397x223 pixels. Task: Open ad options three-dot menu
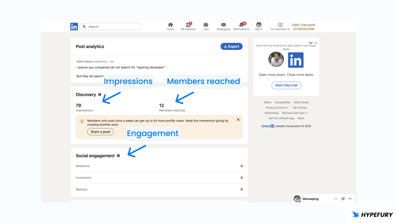click(316, 43)
